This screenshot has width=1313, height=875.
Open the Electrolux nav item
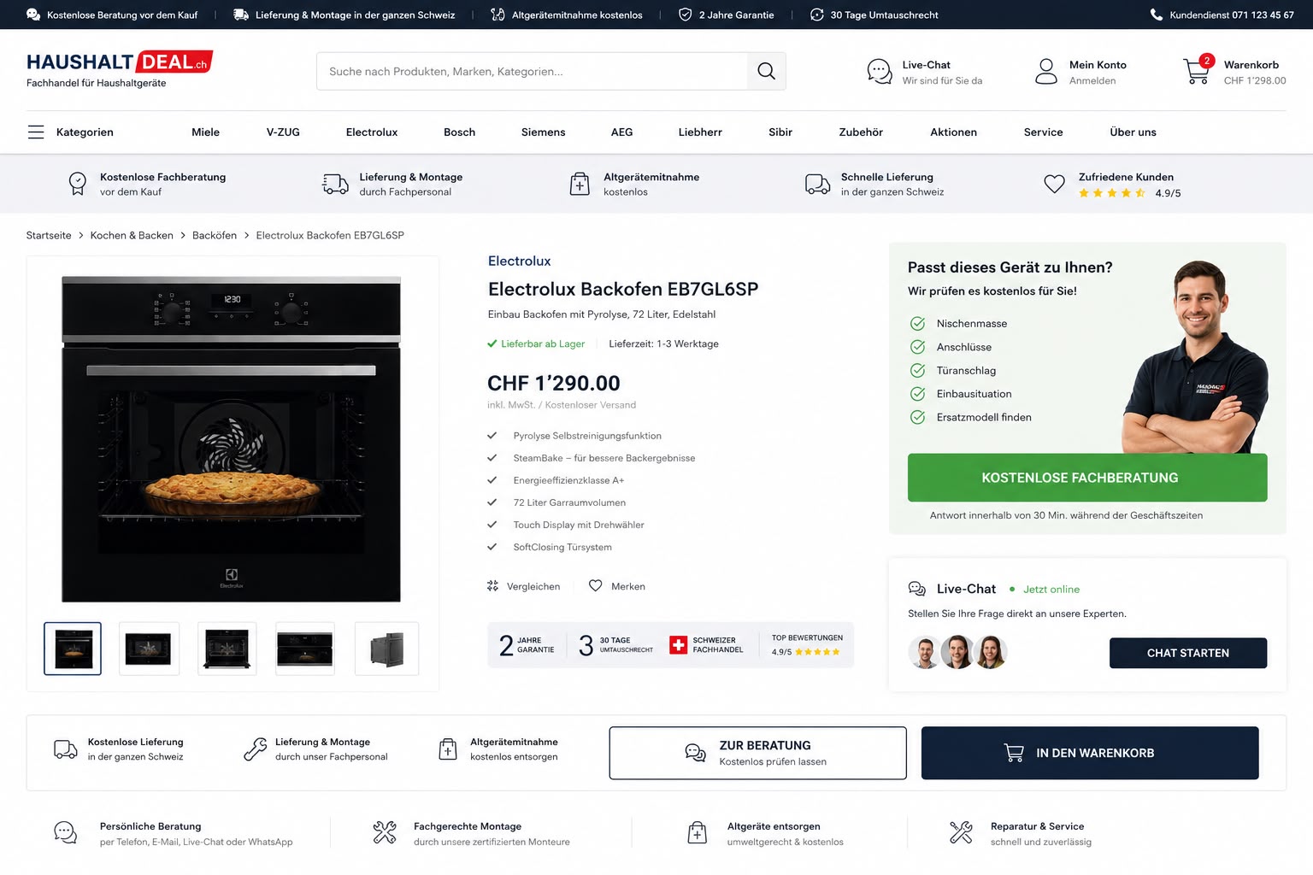point(372,132)
